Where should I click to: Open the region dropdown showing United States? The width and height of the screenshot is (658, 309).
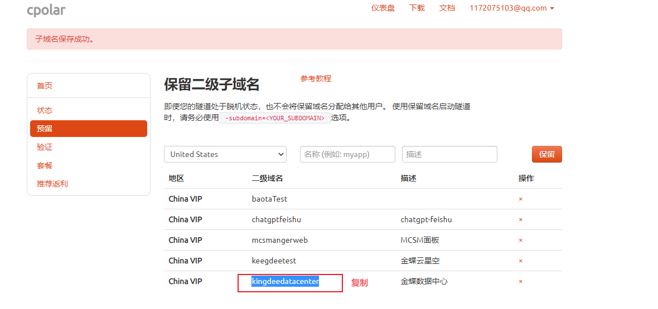coord(225,154)
